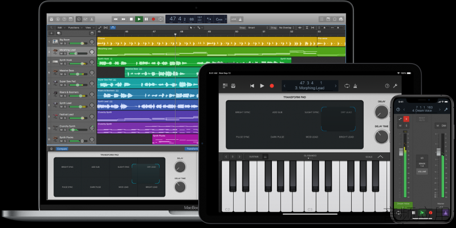The width and height of the screenshot is (456, 228).
Task: Click Play on the iPad control bar
Action: tap(262, 86)
